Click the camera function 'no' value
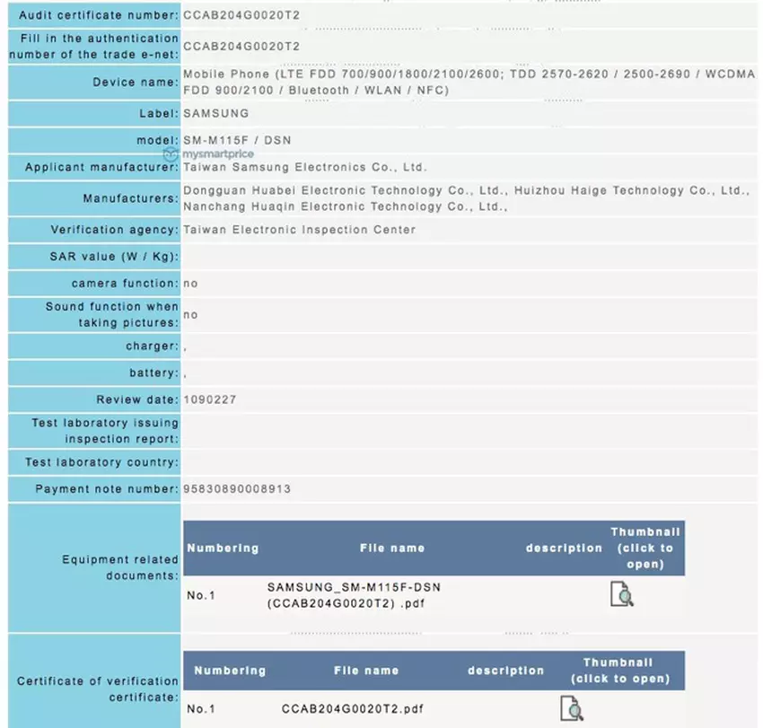 (x=190, y=284)
